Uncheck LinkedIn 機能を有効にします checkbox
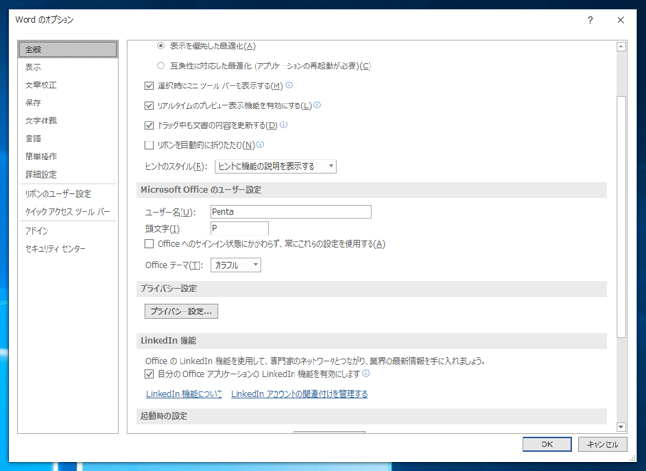This screenshot has width=646, height=471. pos(149,374)
